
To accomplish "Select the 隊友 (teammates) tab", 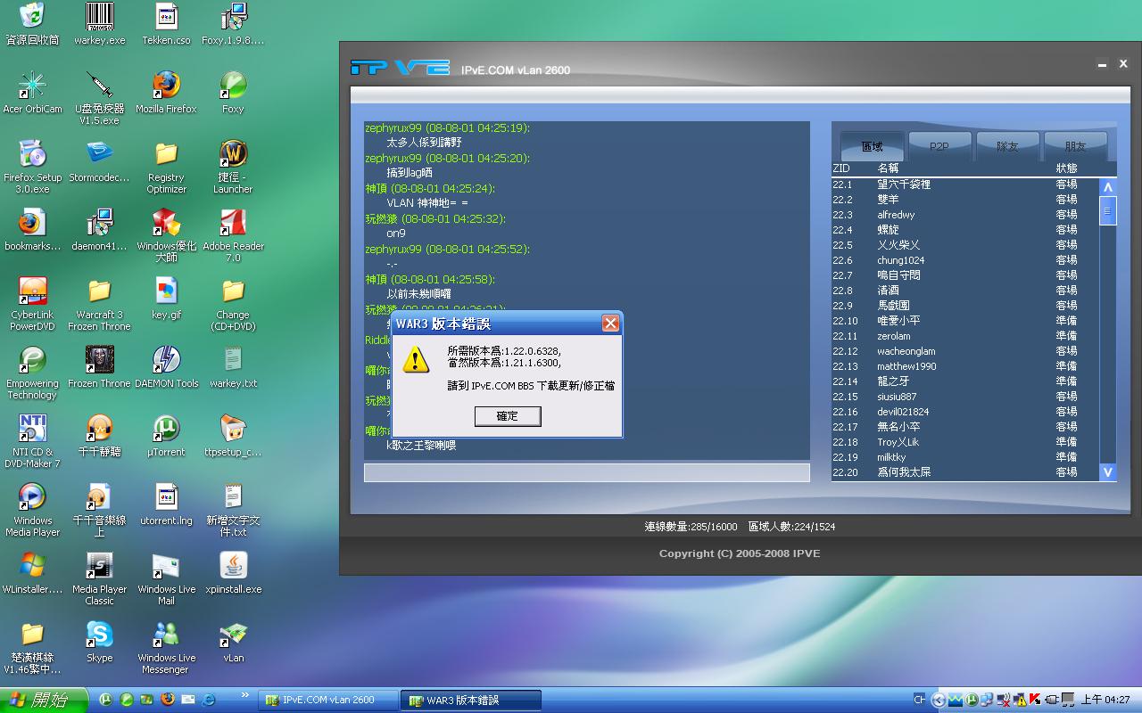I will (x=1007, y=146).
